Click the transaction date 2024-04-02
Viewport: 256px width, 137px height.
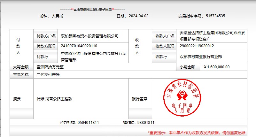click(x=138, y=16)
